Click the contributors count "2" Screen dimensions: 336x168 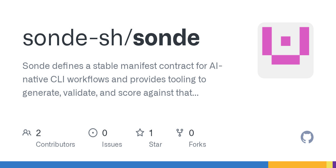[38, 133]
